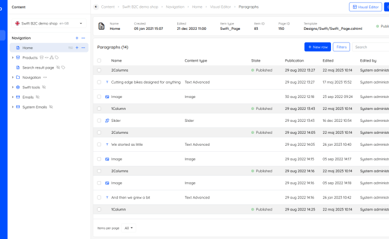The width and height of the screenshot is (389, 239).
Task: Expand the Products tree node
Action: point(13,57)
